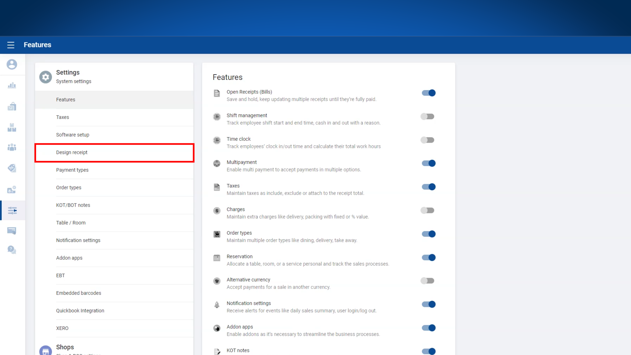Open the inventory boxes sidebar icon
This screenshot has height=355, width=631.
pyautogui.click(x=12, y=128)
